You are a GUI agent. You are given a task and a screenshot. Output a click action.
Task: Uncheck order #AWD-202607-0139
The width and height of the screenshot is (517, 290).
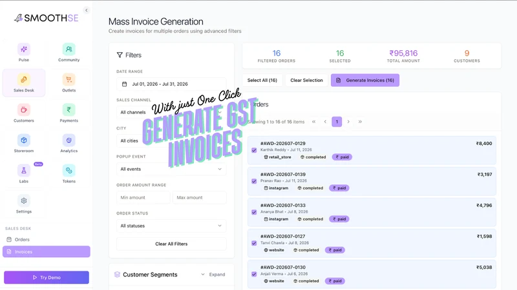click(x=254, y=181)
